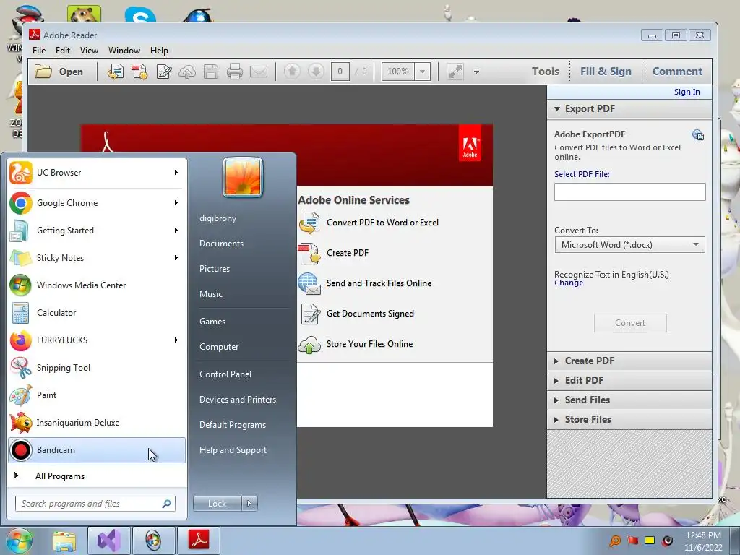Click the Sign In link
740x555 pixels.
coord(687,92)
